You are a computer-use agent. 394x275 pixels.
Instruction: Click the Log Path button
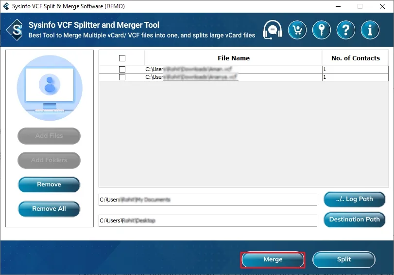(354, 199)
